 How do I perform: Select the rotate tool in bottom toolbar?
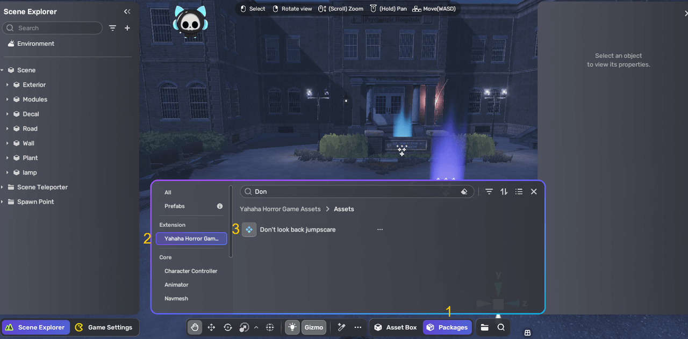pos(227,327)
